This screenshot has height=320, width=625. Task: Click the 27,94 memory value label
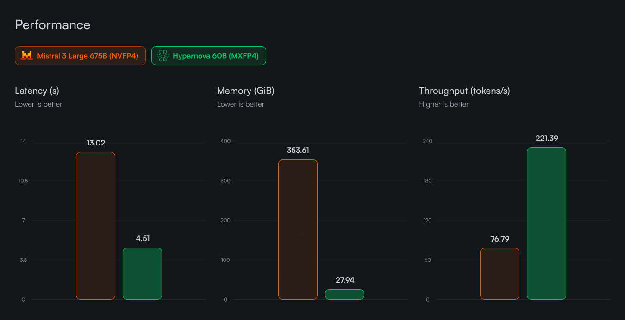[345, 280]
